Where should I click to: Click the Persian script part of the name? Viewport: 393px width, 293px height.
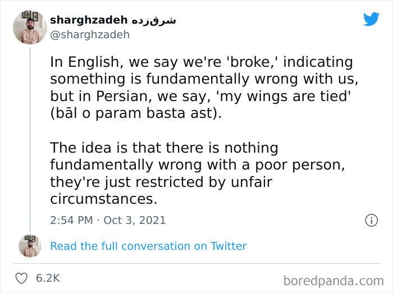click(x=154, y=20)
